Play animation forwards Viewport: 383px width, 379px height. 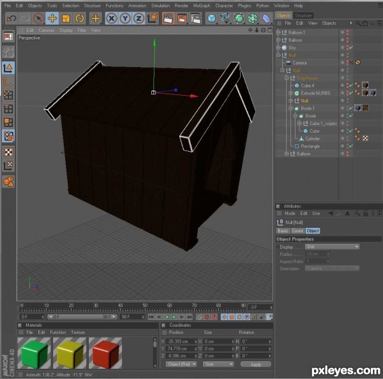click(x=174, y=317)
